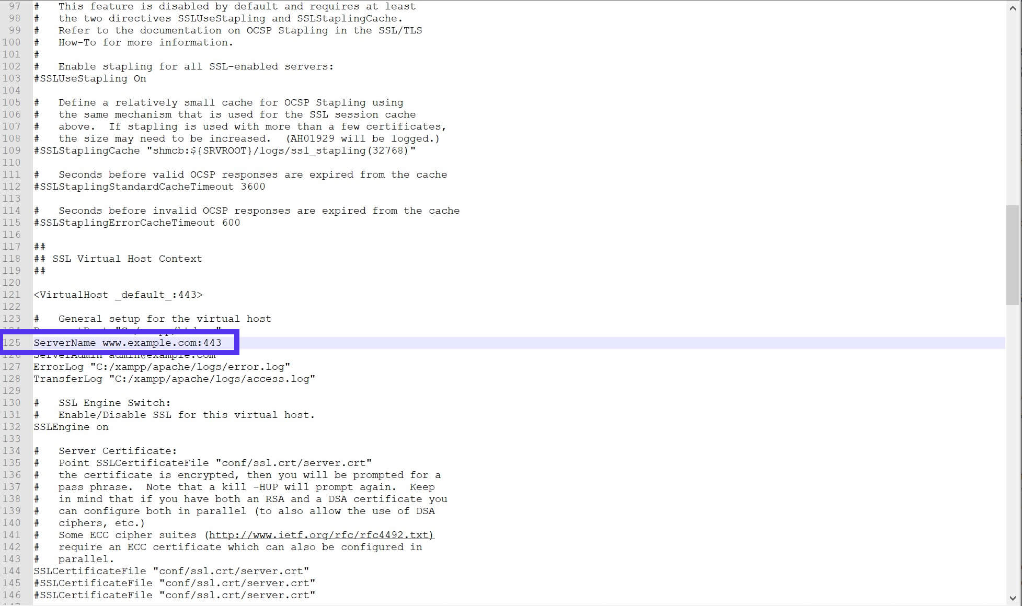The height and width of the screenshot is (606, 1022).
Task: Select the ErrorLog path directive
Action: point(162,367)
